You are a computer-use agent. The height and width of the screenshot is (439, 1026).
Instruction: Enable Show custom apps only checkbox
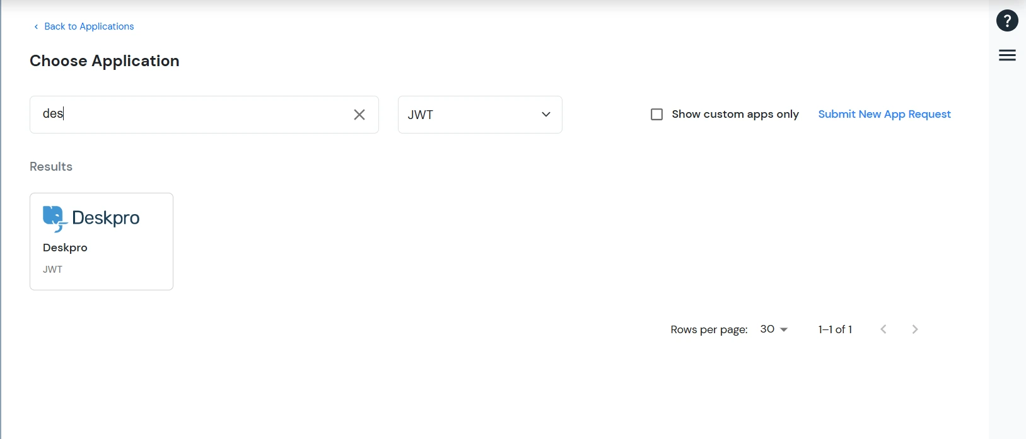(x=656, y=114)
